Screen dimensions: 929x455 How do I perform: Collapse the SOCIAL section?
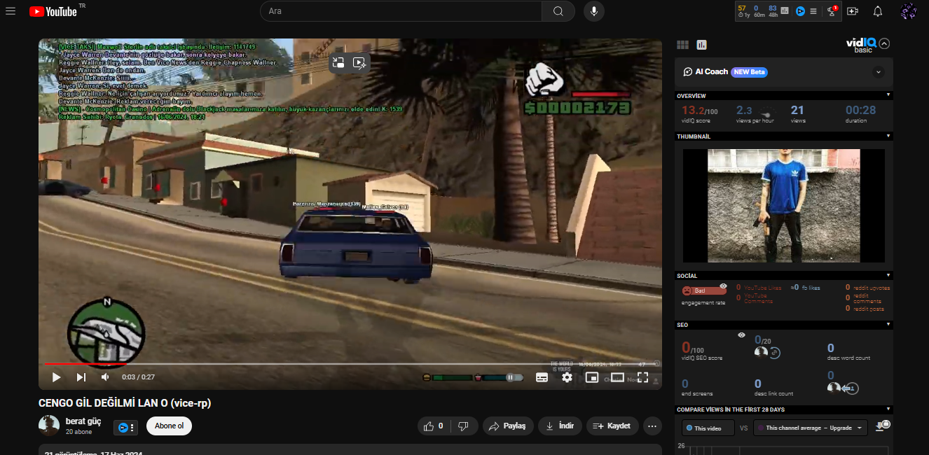888,276
